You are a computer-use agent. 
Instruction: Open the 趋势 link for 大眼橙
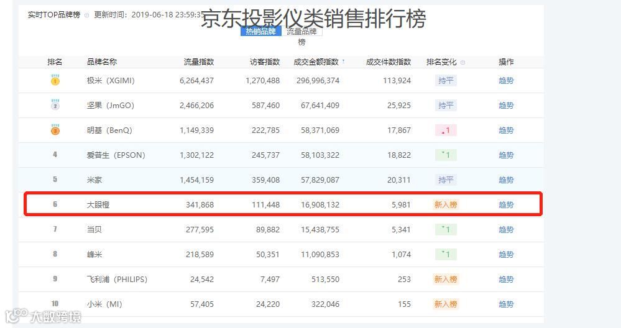pyautogui.click(x=506, y=205)
